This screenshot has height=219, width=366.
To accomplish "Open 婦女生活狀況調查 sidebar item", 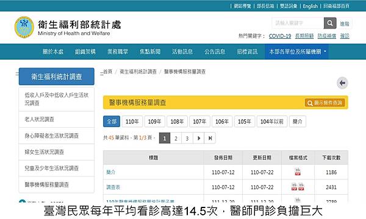I will point(57,152).
